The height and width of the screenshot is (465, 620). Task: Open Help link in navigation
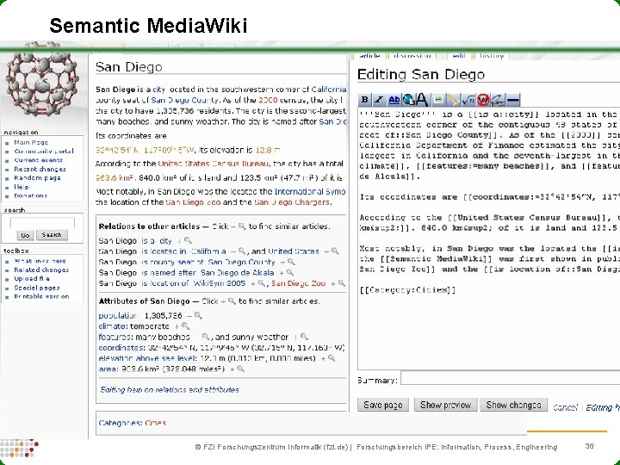22,187
